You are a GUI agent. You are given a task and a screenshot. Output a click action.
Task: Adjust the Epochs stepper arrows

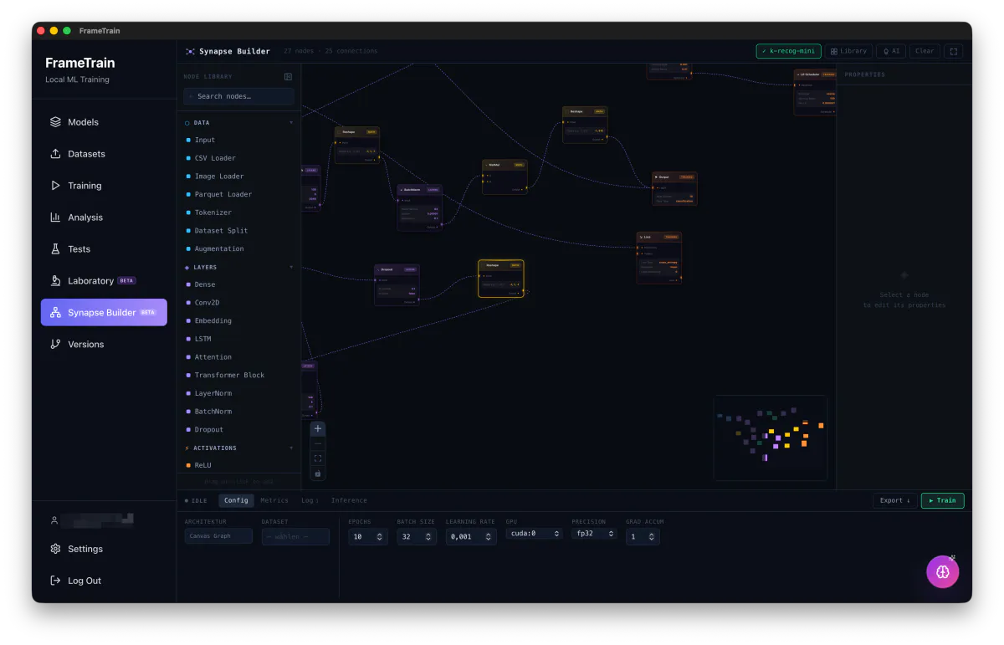[380, 536]
